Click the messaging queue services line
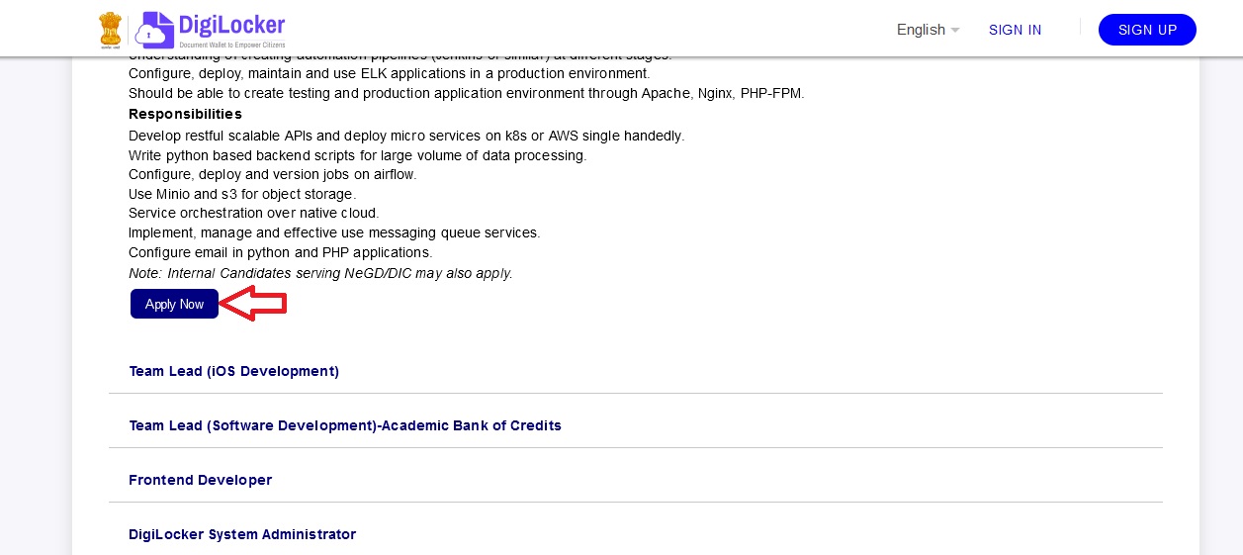Viewport: 1243px width, 555px height. pyautogui.click(x=334, y=232)
